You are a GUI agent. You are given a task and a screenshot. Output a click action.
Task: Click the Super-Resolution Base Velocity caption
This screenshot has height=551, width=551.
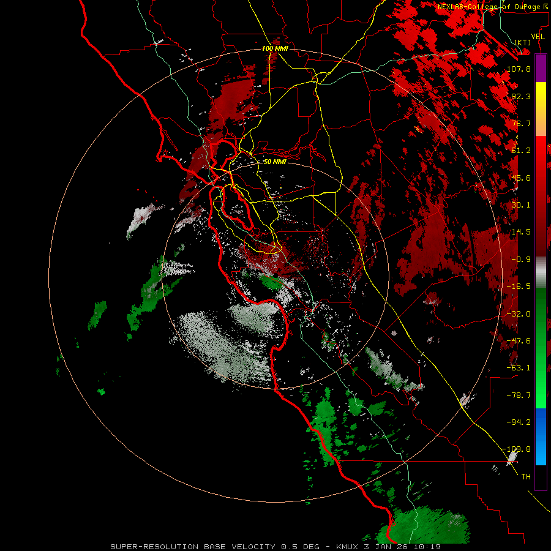pyautogui.click(x=275, y=547)
